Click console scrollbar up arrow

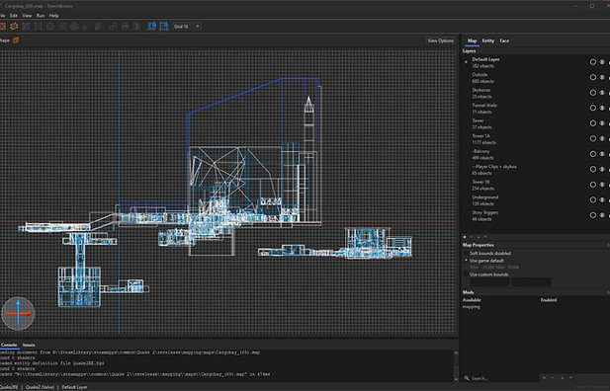pos(456,352)
